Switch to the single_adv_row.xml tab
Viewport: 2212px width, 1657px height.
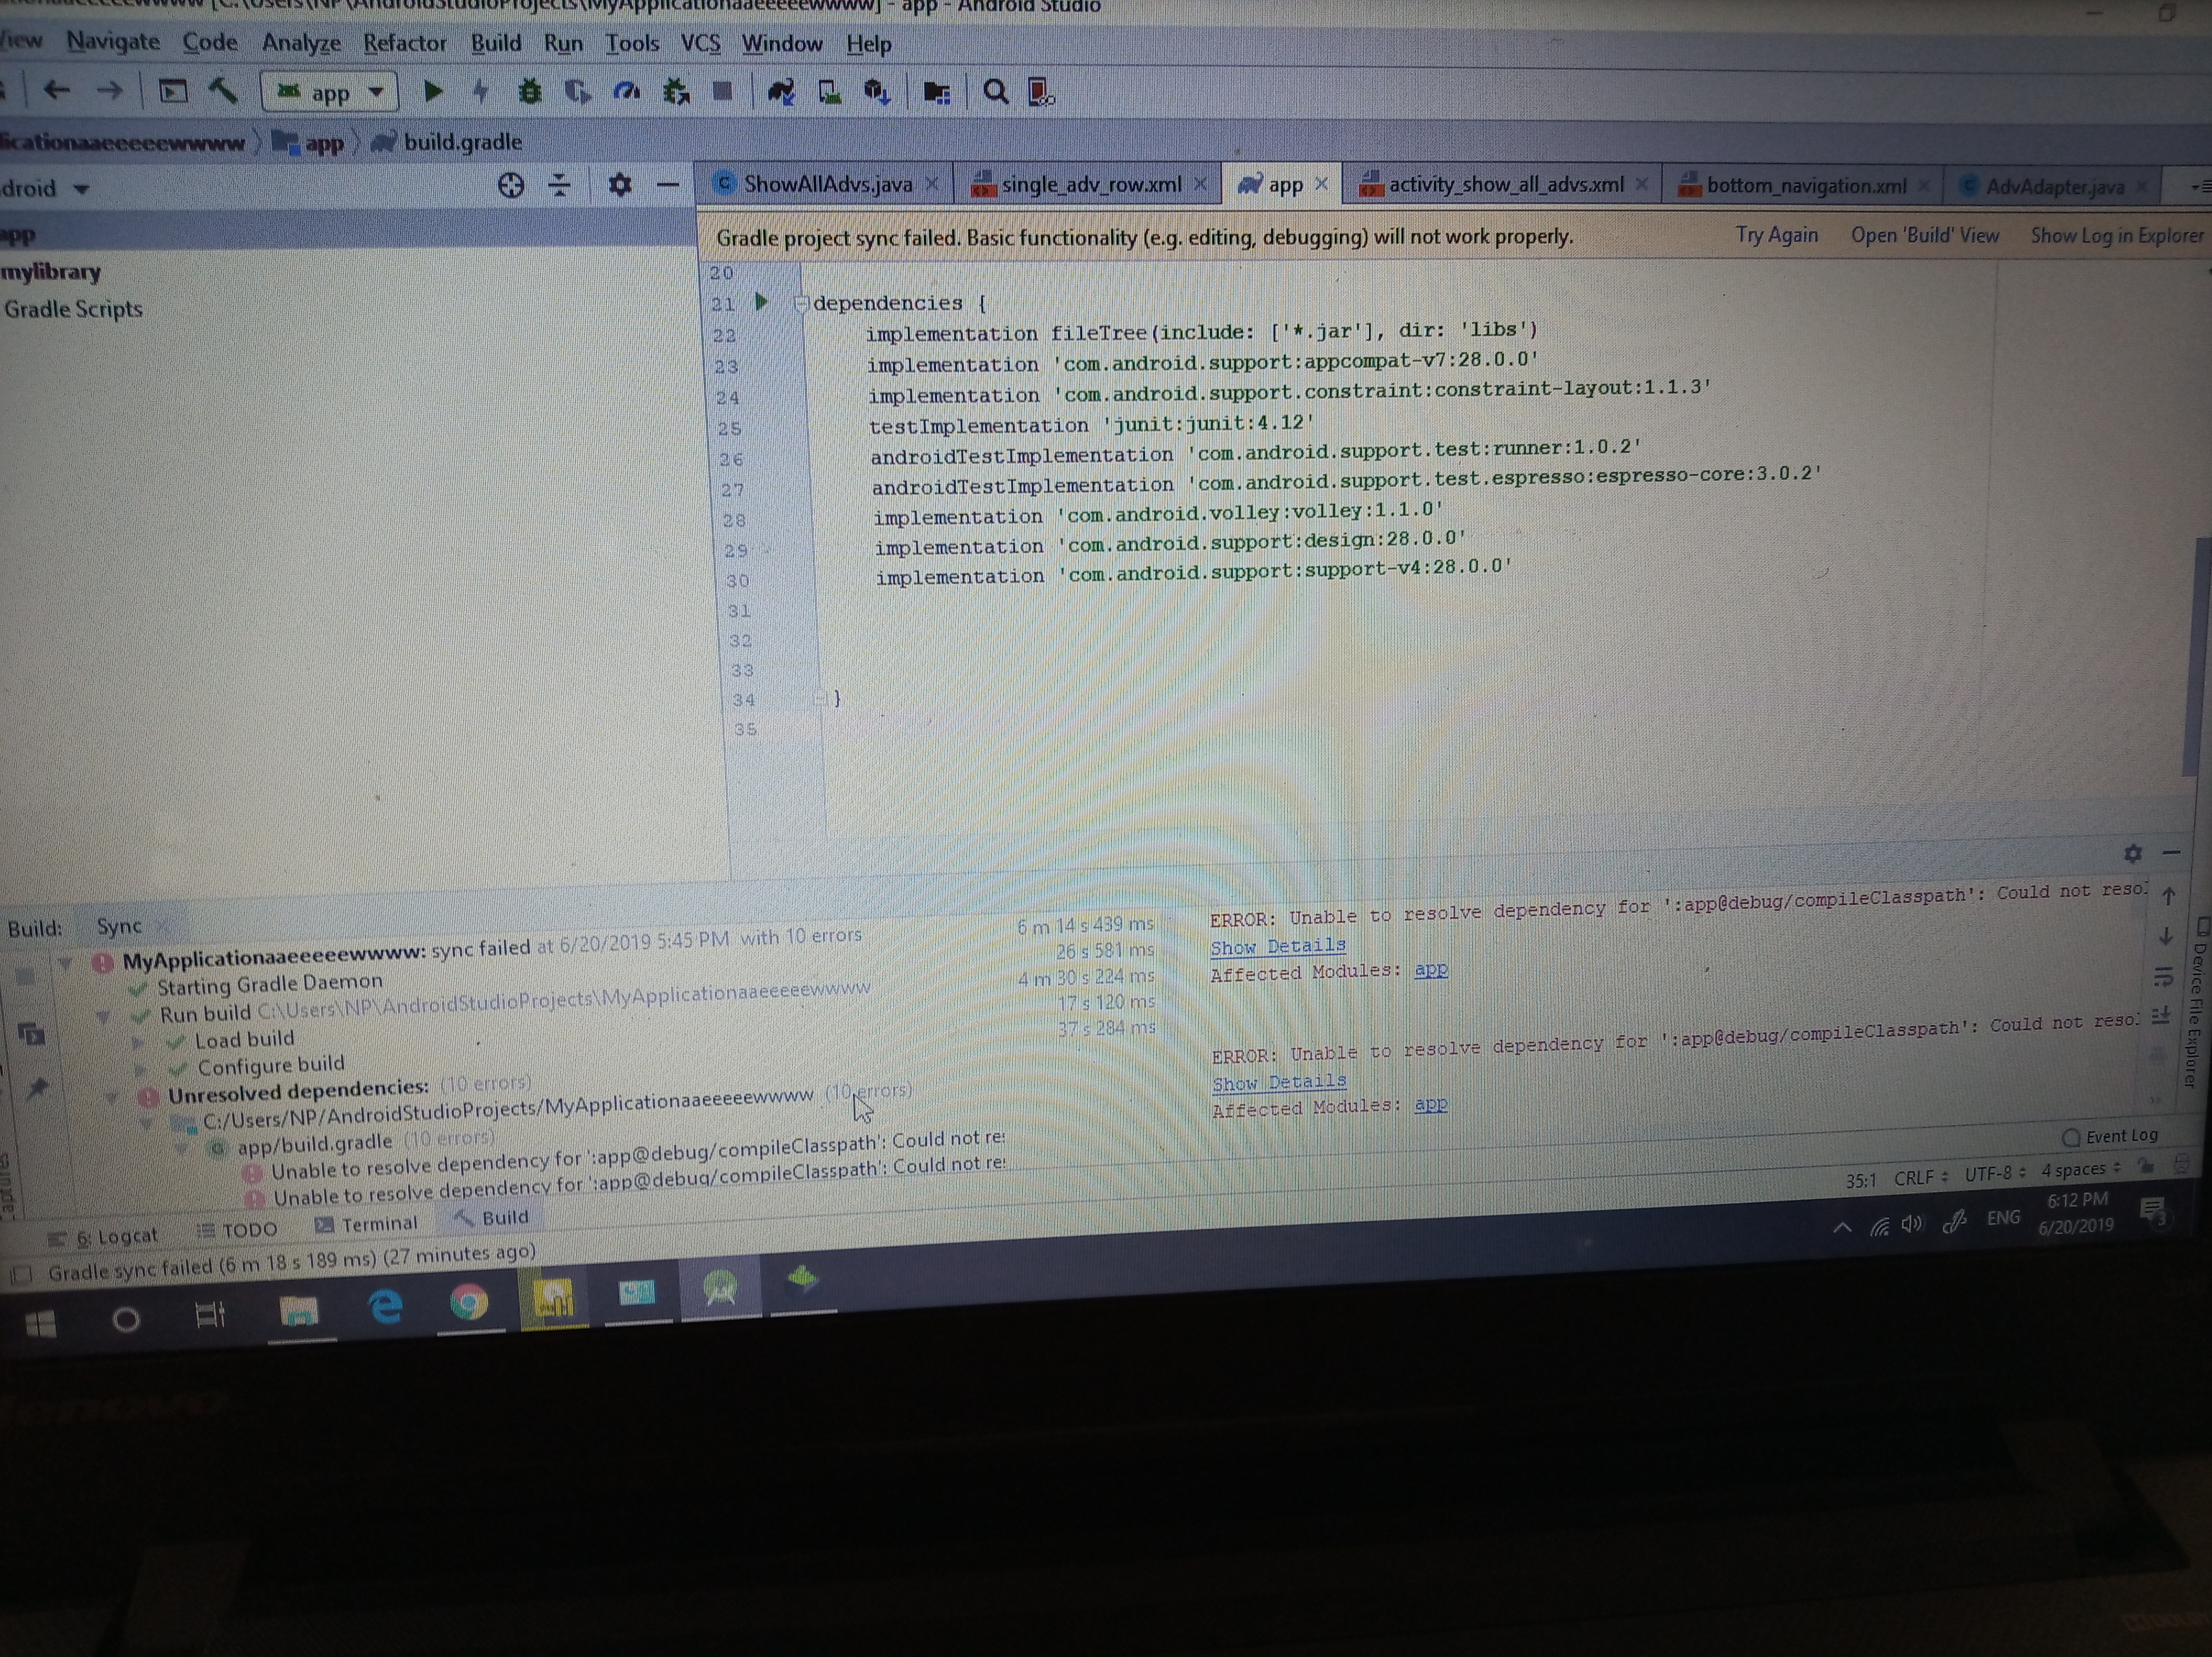[1089, 184]
